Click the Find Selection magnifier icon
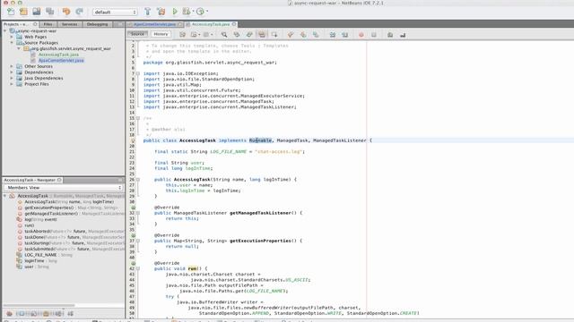Screen dimensions: 574x322 tap(224, 35)
